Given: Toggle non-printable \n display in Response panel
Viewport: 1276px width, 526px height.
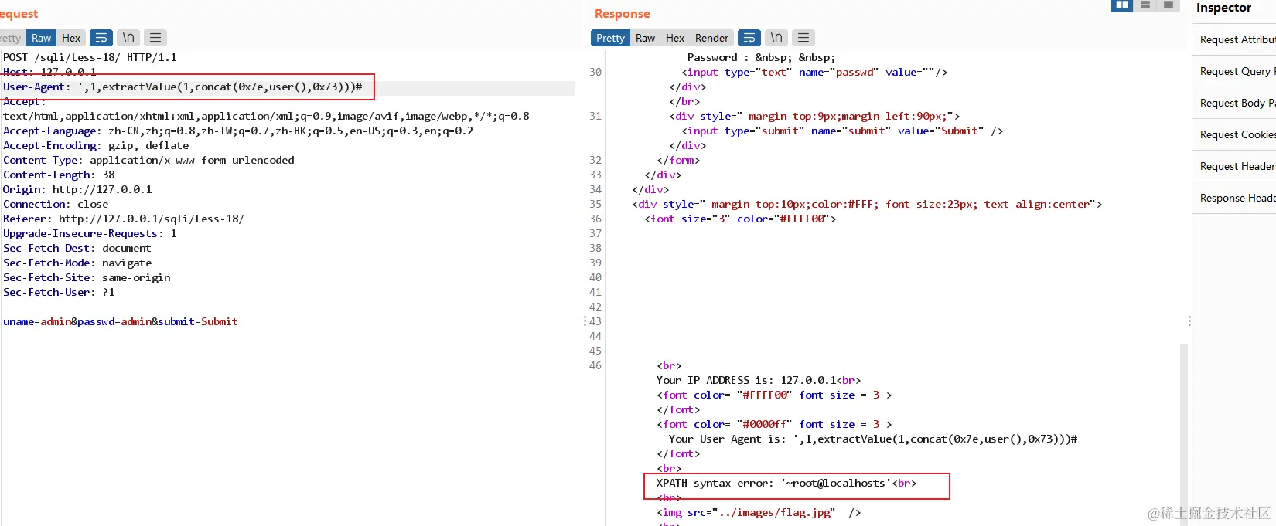Looking at the screenshot, I should coord(776,38).
